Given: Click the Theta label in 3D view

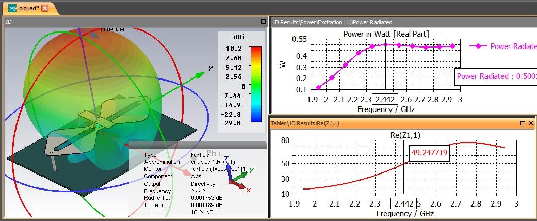Looking at the screenshot, I should (111, 29).
